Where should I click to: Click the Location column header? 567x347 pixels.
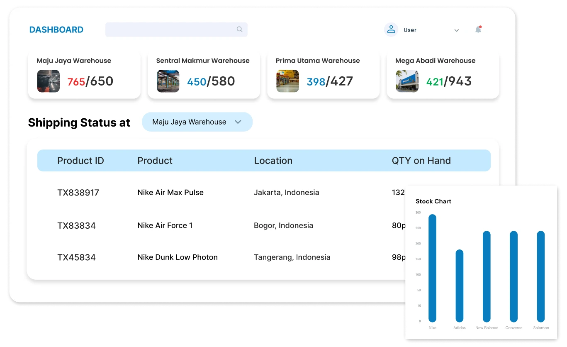point(273,161)
